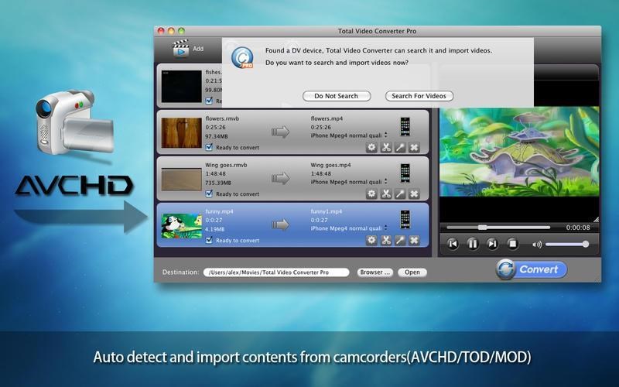The height and width of the screenshot is (387, 619).
Task: Click the video preview display area
Action: tap(519, 152)
